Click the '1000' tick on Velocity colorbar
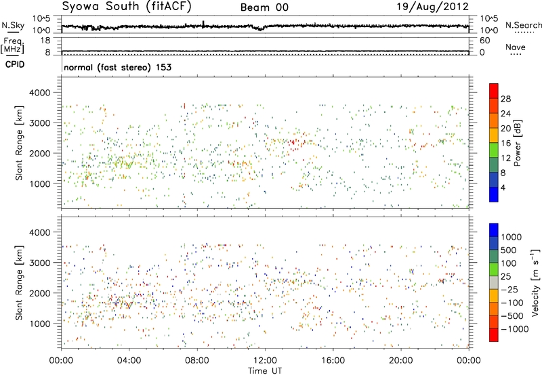Screen dimensions: 542x375 point(511,237)
